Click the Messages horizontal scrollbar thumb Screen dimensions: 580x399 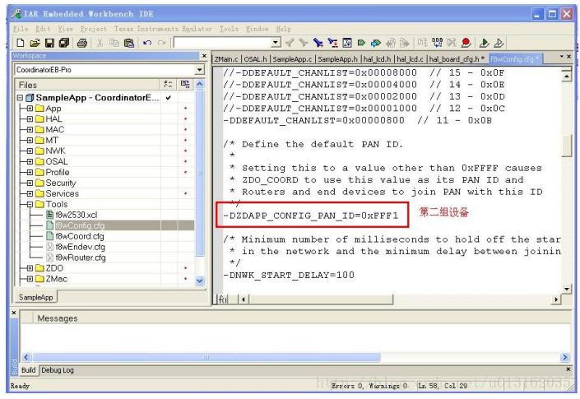click(x=206, y=357)
